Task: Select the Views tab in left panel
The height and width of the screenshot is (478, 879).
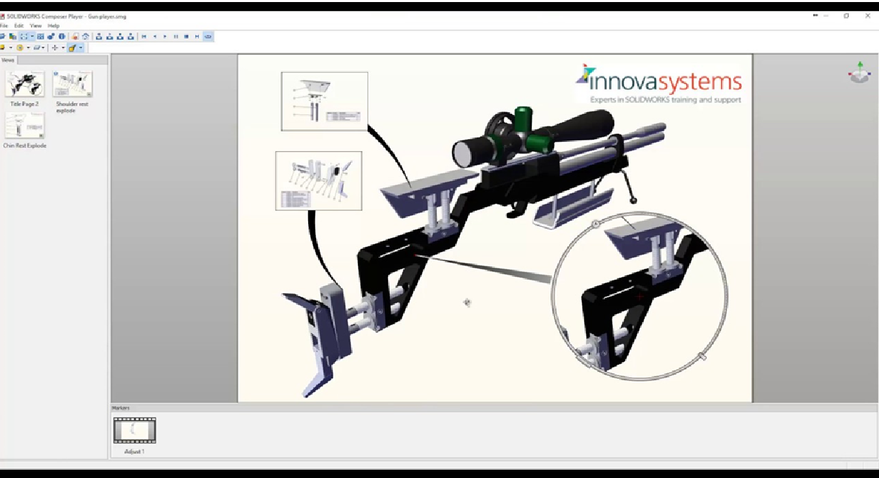Action: point(8,60)
